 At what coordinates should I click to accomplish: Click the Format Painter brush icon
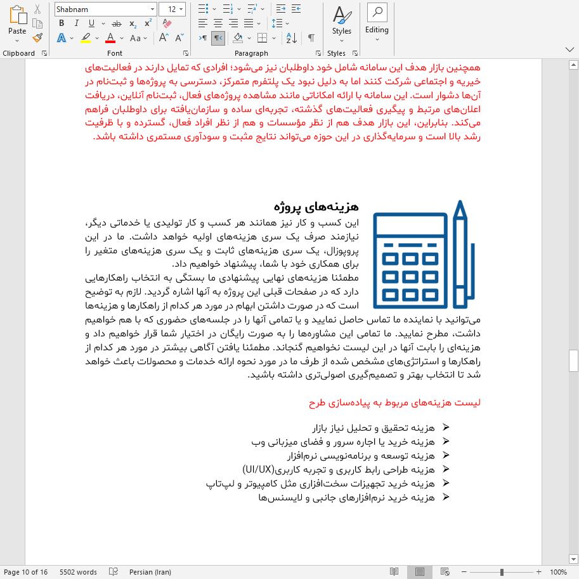(x=37, y=38)
